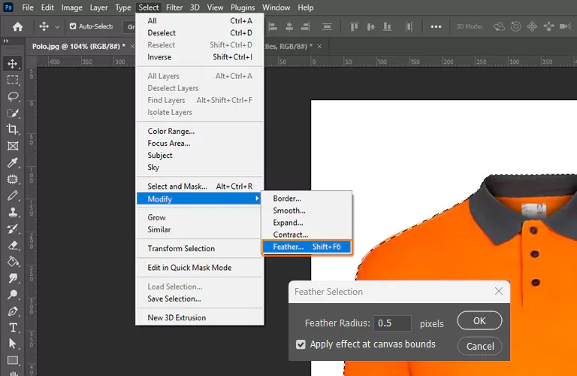Select the Smudge tool
Viewport: 577px width, 376px height.
click(13, 278)
